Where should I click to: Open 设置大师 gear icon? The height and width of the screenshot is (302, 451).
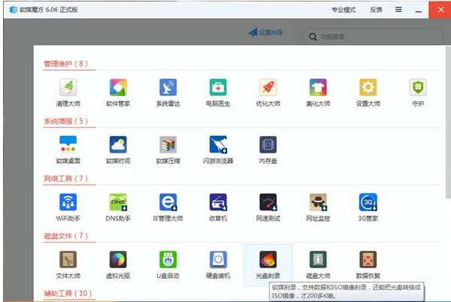pos(368,87)
